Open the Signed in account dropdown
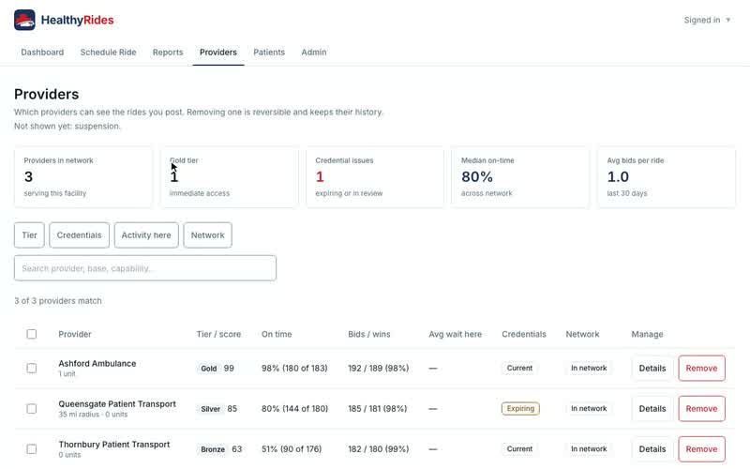 [x=707, y=20]
